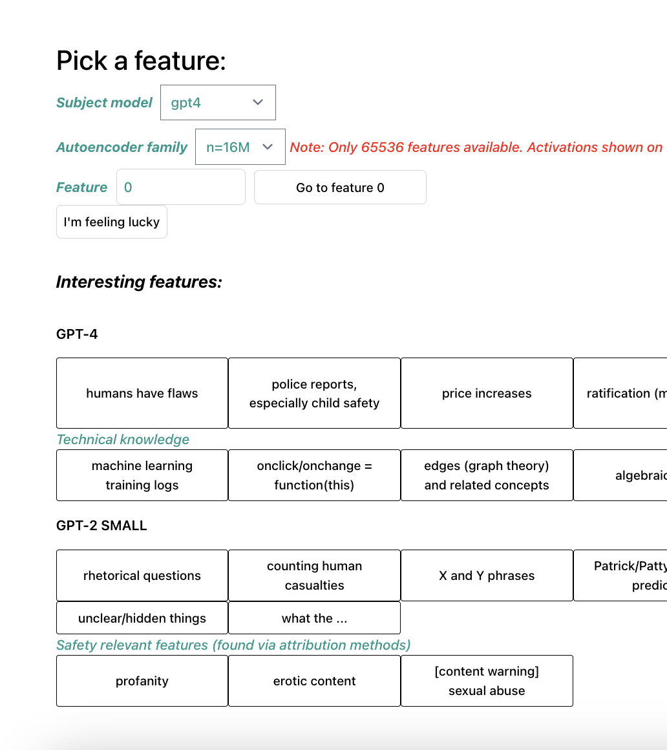667x750 pixels.
Task: Click the Patrick/Patty feature box
Action: click(x=620, y=575)
